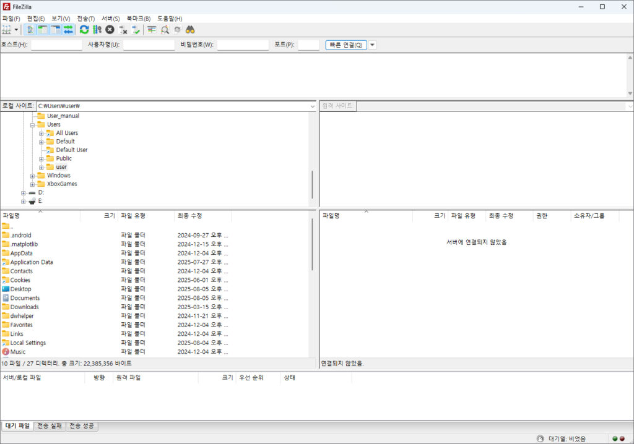Expand the All Users tree node
Image resolution: width=634 pixels, height=444 pixels.
point(41,134)
